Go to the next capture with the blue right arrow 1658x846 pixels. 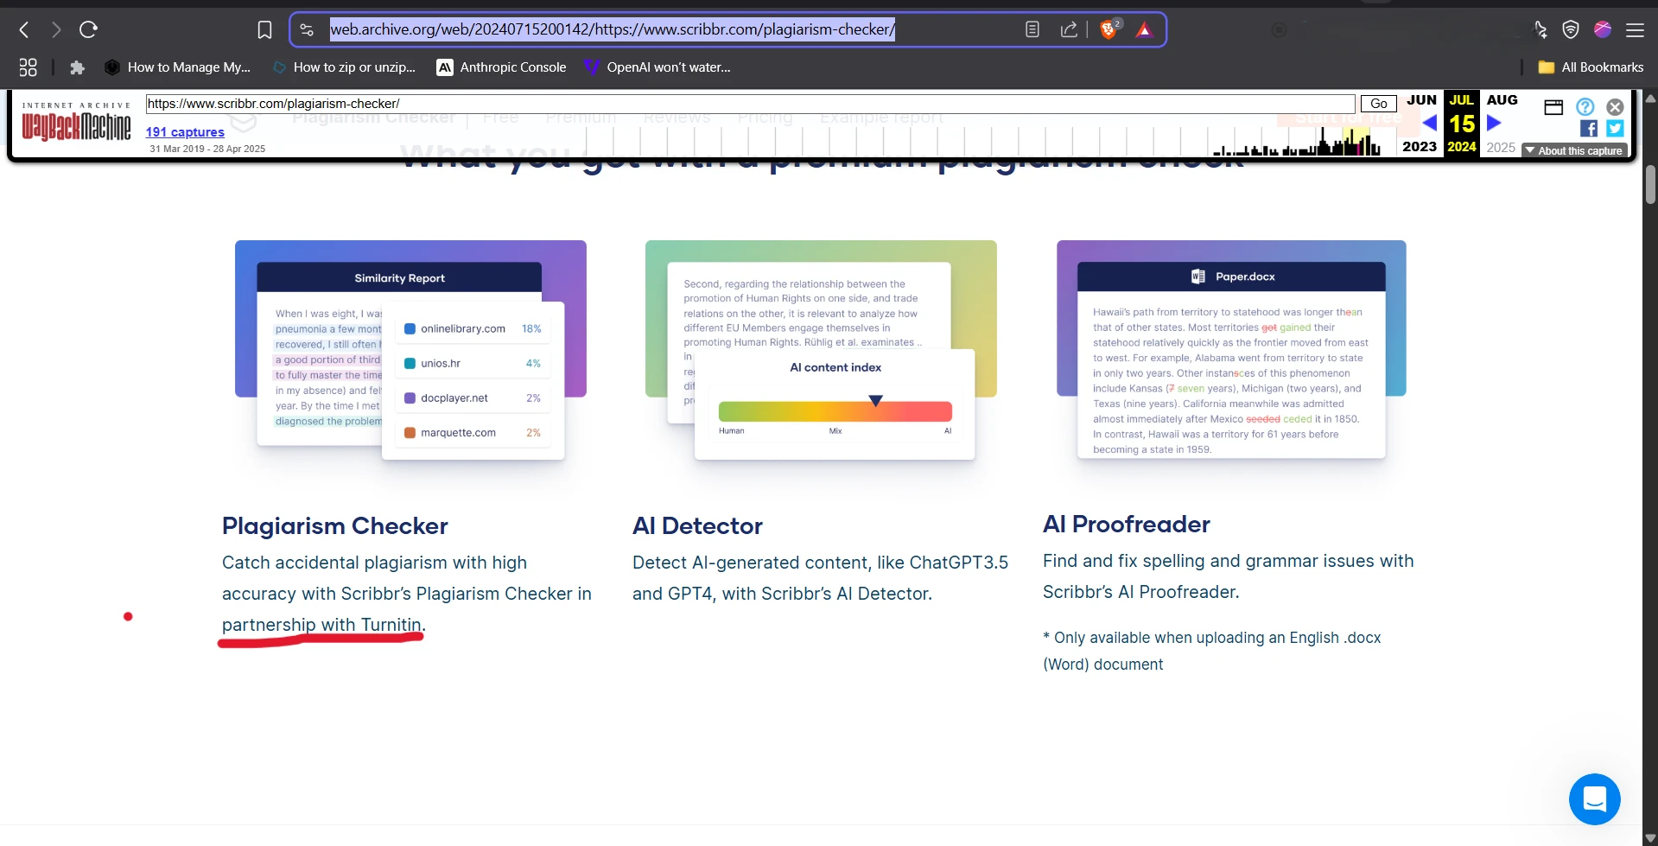(x=1494, y=124)
